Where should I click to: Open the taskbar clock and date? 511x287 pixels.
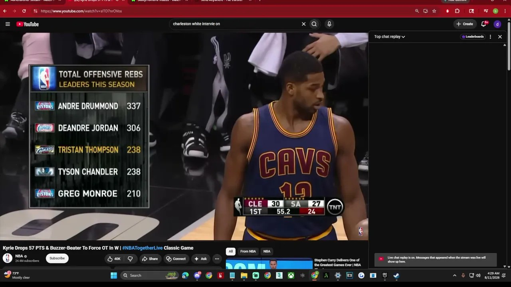click(x=492, y=275)
